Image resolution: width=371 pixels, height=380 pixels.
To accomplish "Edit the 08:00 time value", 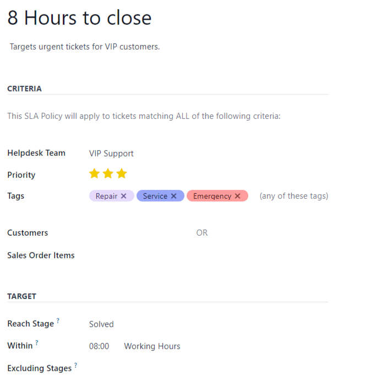I will [99, 346].
